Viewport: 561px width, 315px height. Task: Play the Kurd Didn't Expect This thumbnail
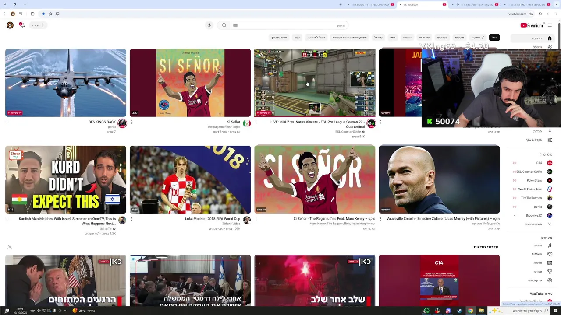pos(66,179)
